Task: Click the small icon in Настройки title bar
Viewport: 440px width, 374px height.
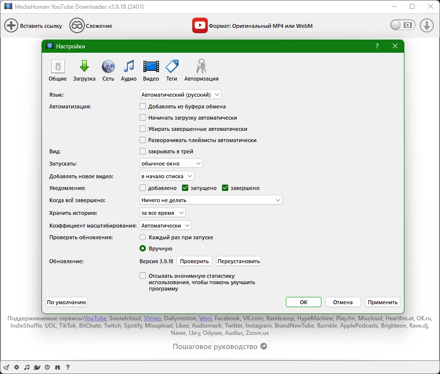Action: pos(50,46)
